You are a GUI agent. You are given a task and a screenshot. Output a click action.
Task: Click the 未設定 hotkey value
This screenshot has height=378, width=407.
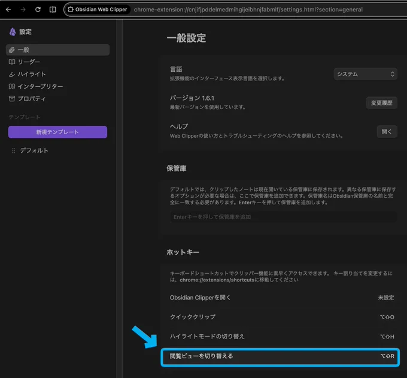tap(386, 298)
